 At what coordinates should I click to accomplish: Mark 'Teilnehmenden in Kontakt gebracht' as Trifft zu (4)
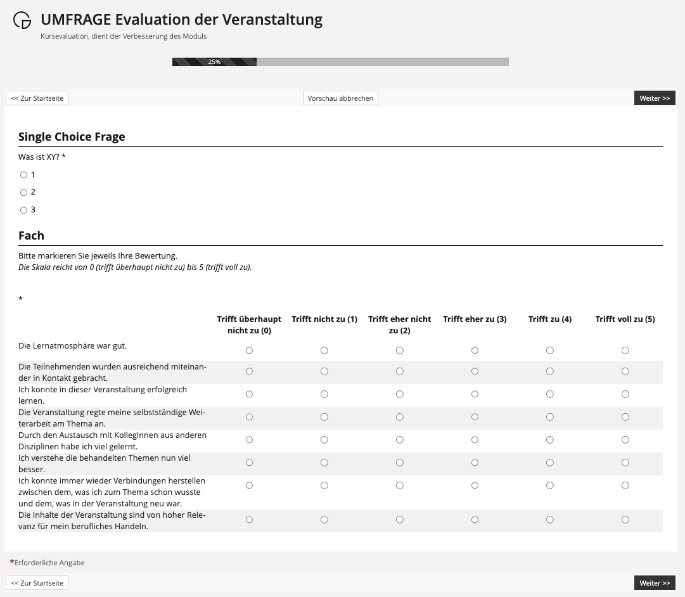tap(549, 371)
